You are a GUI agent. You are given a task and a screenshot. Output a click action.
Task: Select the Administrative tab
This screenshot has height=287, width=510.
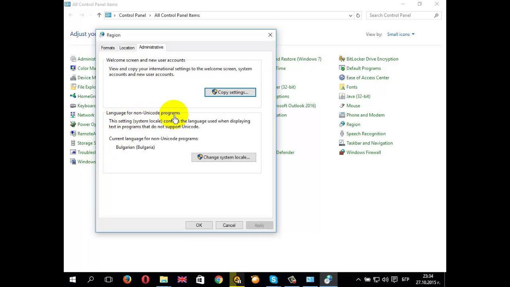click(x=151, y=47)
